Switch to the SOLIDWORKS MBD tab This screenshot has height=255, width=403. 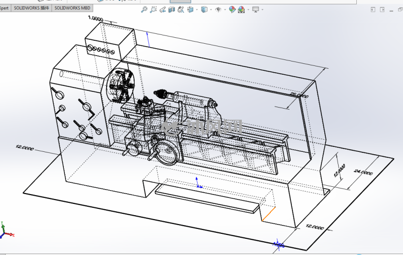(72, 8)
